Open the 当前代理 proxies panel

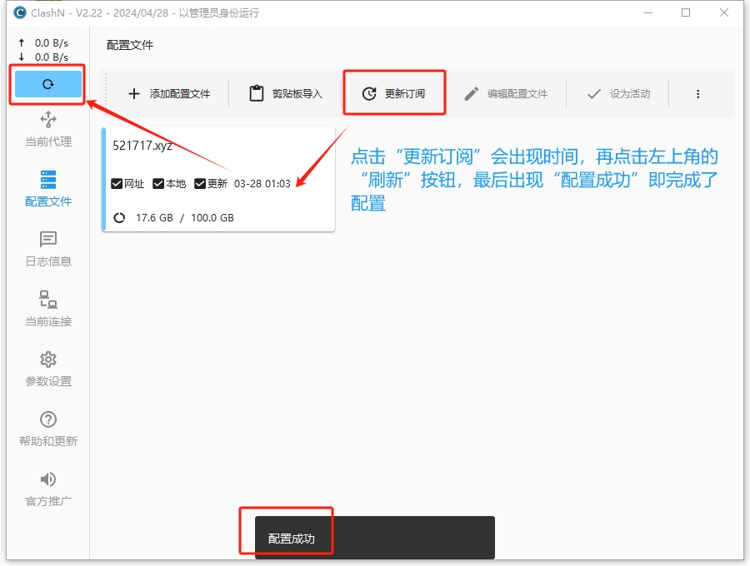click(x=47, y=129)
